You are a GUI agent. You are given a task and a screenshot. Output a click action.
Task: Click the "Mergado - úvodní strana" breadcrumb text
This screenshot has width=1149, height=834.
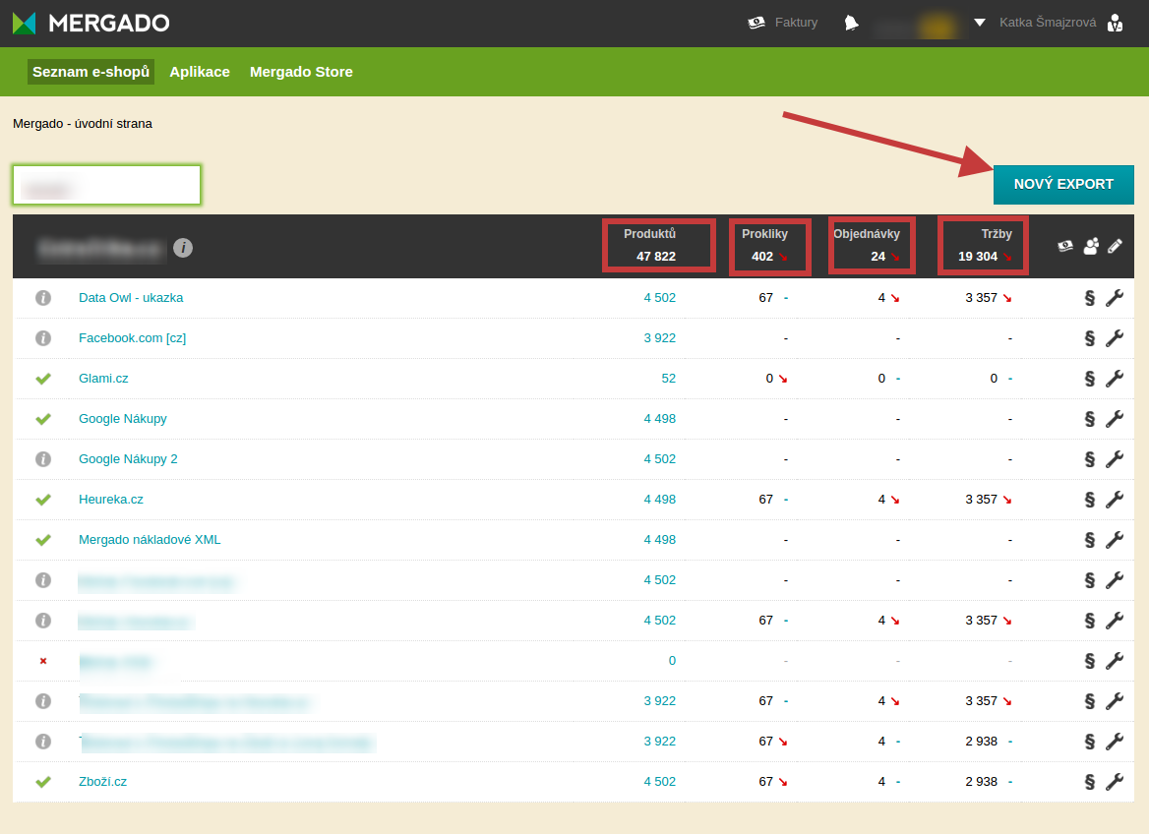83,124
